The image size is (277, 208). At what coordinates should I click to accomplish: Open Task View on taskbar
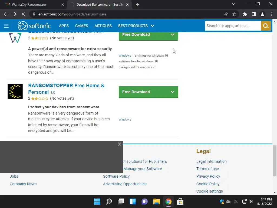coord(121,201)
